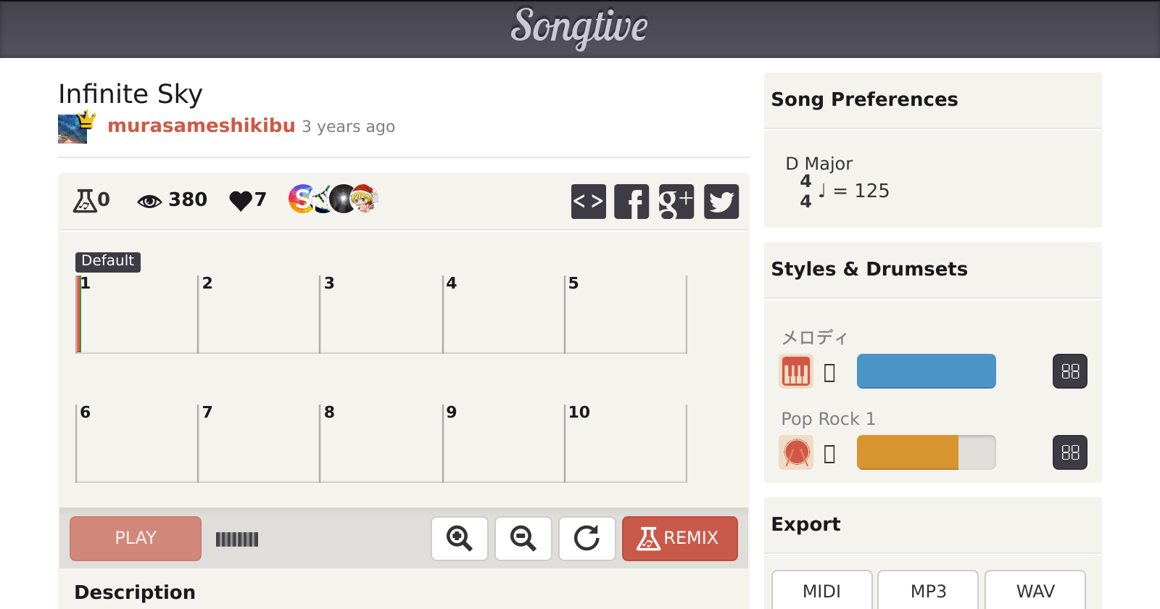
Task: Share the song on Twitter
Action: click(721, 202)
